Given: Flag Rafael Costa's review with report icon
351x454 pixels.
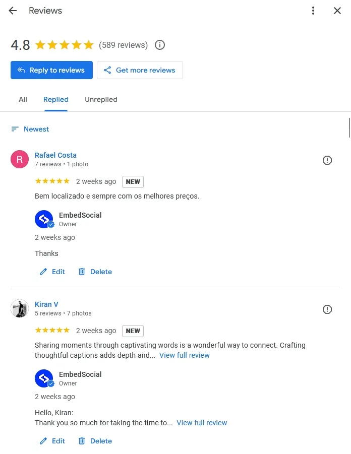Looking at the screenshot, I should [327, 160].
